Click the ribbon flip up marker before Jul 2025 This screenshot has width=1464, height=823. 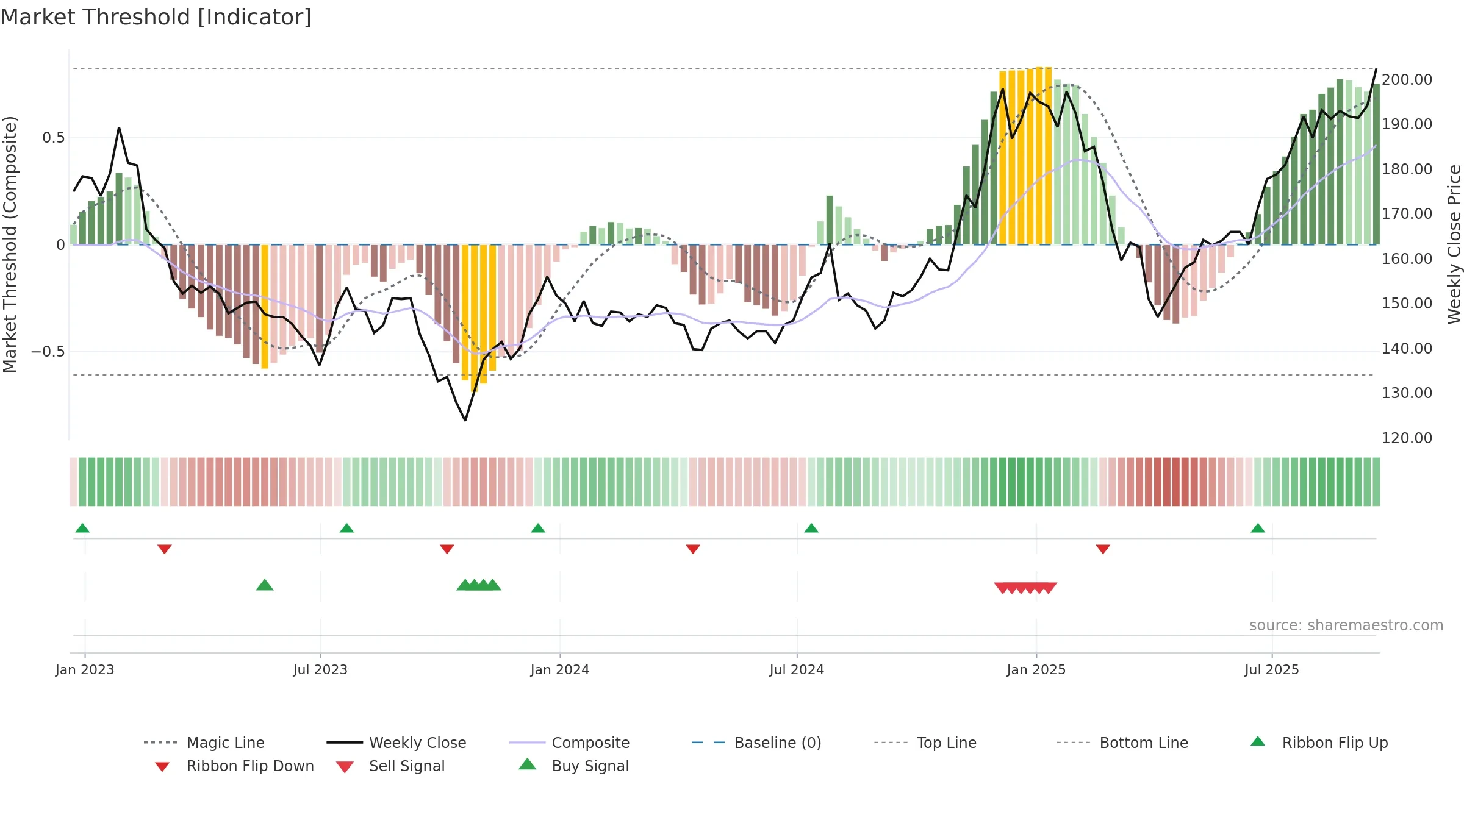click(1258, 528)
